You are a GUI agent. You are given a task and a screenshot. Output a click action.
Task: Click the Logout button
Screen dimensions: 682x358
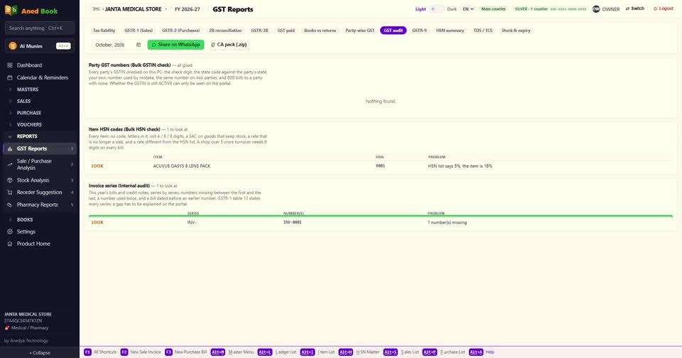pyautogui.click(x=664, y=9)
